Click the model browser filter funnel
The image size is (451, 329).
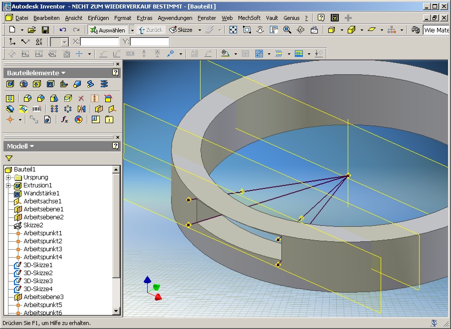(x=9, y=158)
